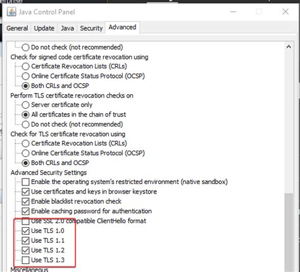Click the Miscellaneous heading
Viewport: 300px width, 272px height.
(29, 269)
